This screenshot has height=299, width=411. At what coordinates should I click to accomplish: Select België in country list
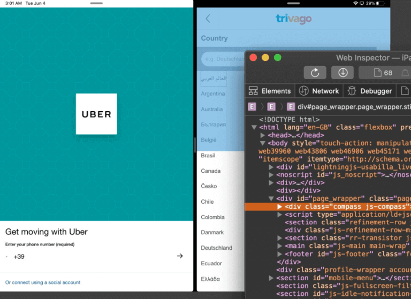point(209,140)
